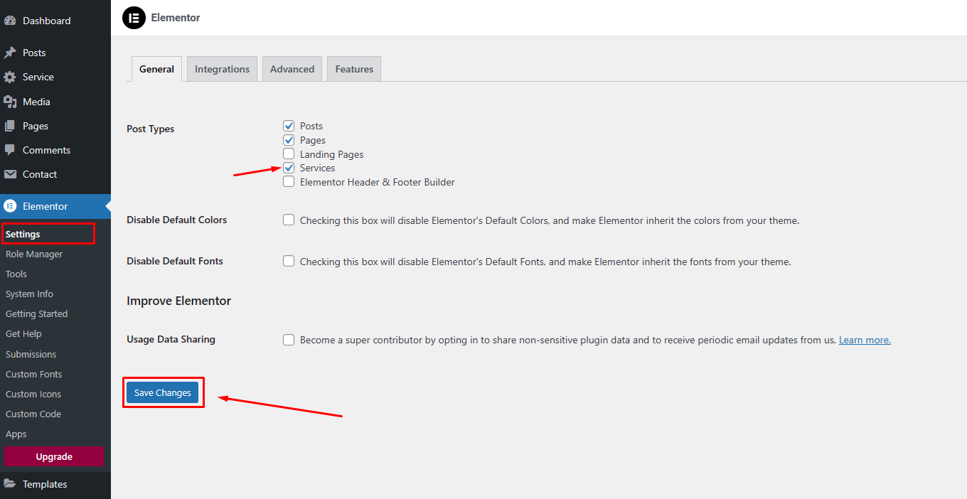967x499 pixels.
Task: Click the Posts pushpin icon
Action: [10, 53]
